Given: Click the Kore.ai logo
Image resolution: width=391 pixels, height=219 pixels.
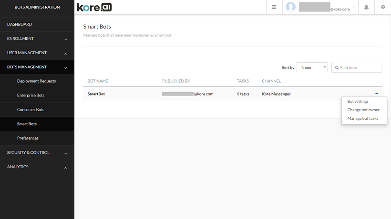Looking at the screenshot, I should [94, 7].
